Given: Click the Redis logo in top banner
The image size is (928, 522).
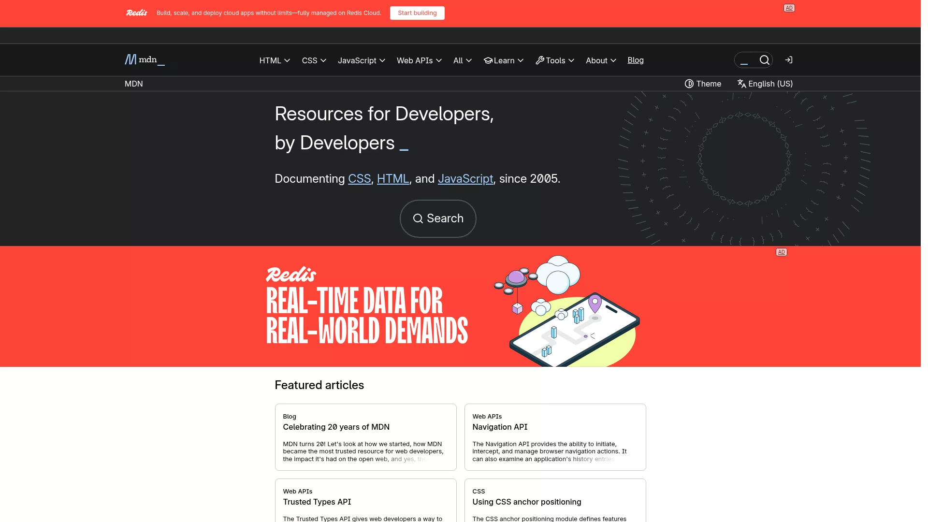Looking at the screenshot, I should click(x=137, y=13).
